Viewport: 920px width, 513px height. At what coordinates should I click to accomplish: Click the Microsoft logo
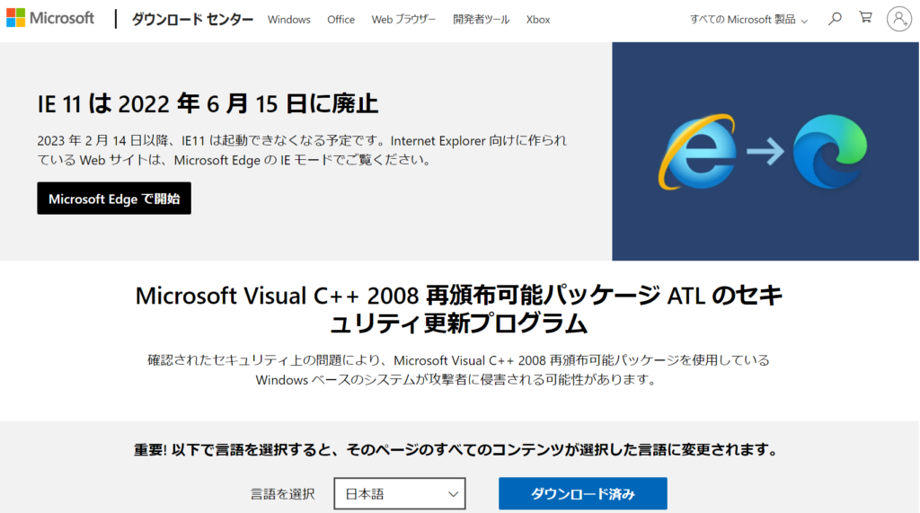tap(50, 18)
